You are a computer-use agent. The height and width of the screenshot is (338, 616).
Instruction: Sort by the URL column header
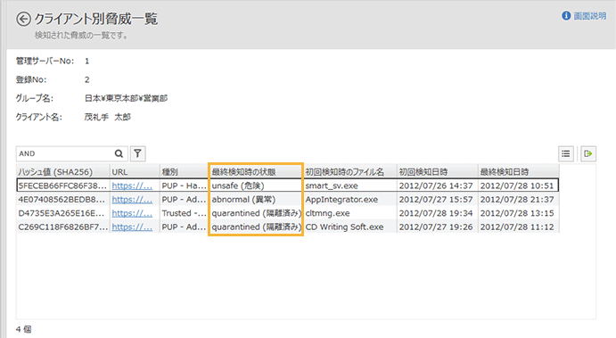click(x=135, y=172)
